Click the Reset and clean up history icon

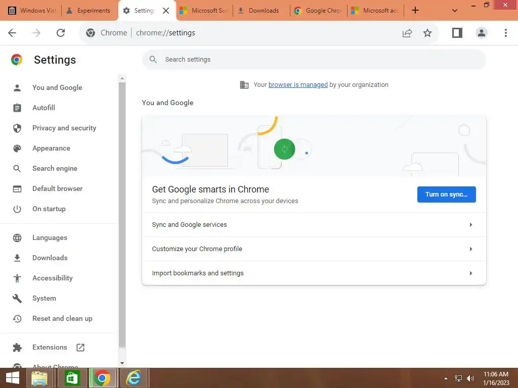pyautogui.click(x=17, y=319)
